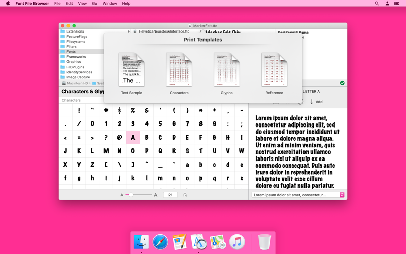406x254 pixels.
Task: Expand the arrow on the Extensions row
Action: click(129, 31)
